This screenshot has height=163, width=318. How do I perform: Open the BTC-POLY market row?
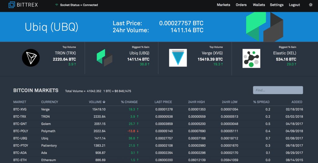point(158,131)
